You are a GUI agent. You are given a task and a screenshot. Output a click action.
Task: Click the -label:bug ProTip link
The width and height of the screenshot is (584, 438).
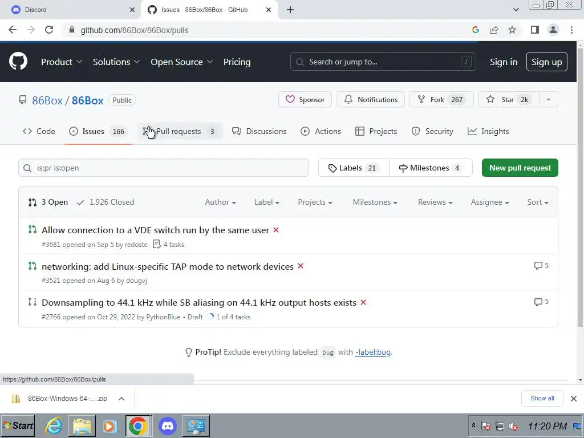coord(373,352)
